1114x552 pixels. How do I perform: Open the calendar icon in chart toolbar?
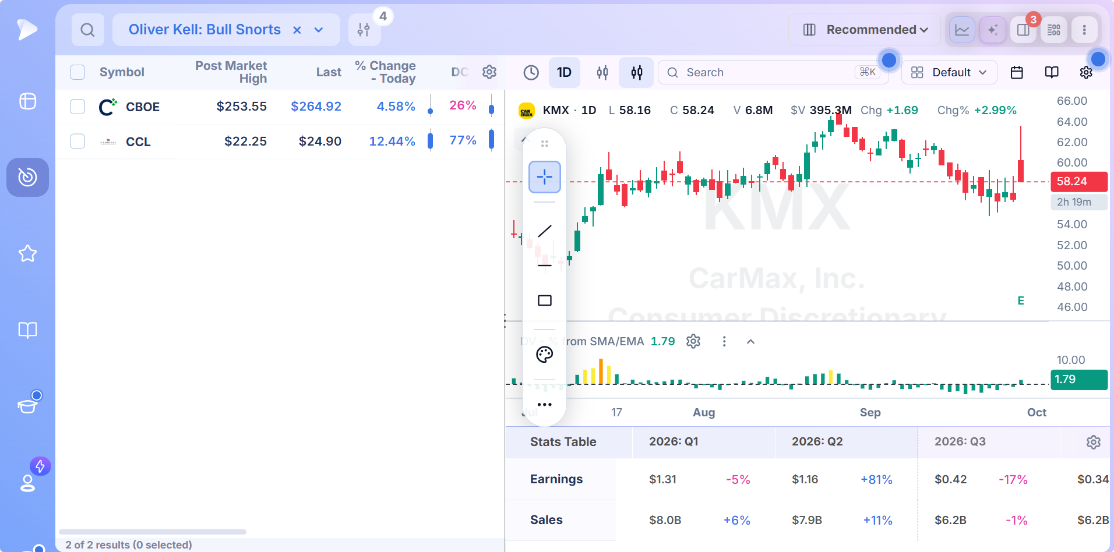click(1017, 72)
